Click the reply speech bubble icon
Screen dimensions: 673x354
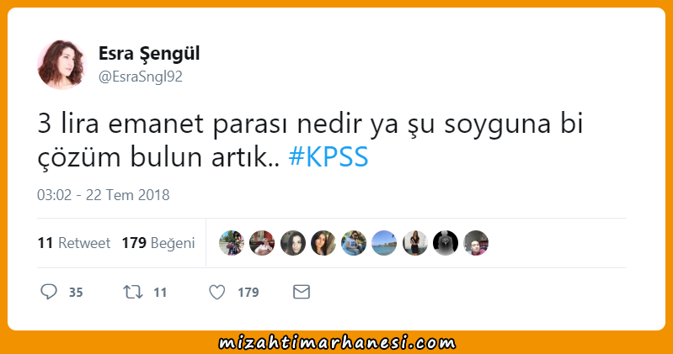point(49,292)
